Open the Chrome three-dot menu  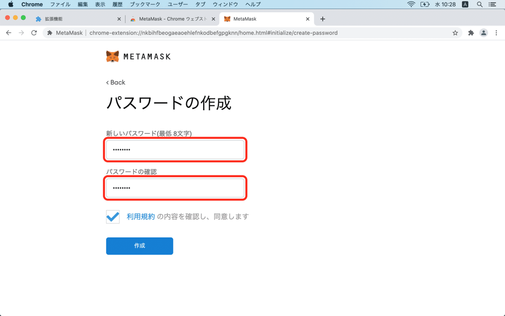click(x=497, y=32)
